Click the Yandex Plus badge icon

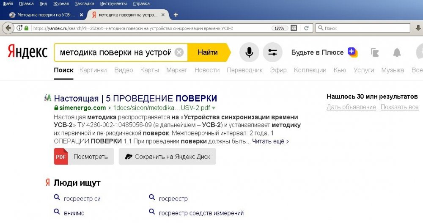[x=352, y=52]
